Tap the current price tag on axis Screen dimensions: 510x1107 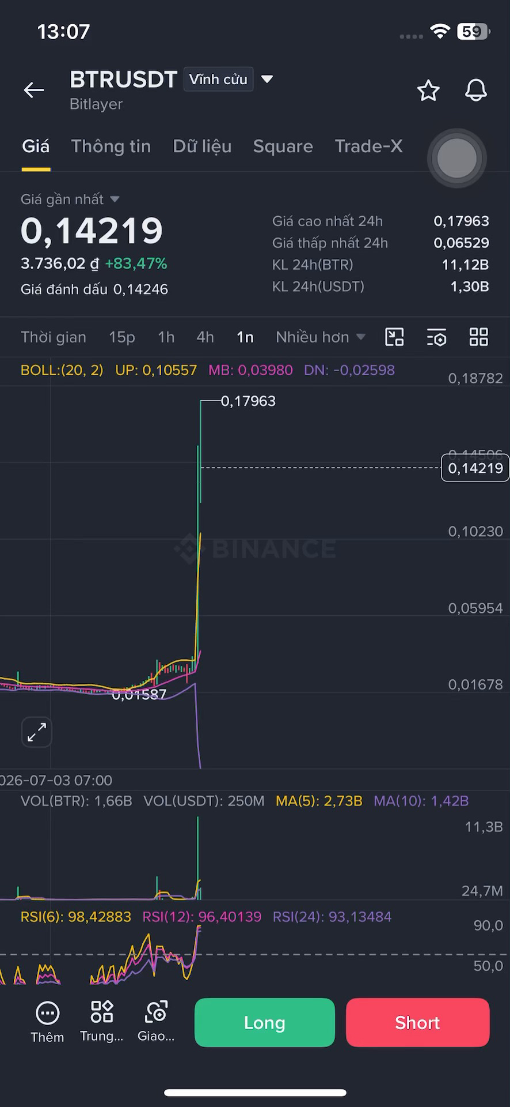tap(475, 468)
